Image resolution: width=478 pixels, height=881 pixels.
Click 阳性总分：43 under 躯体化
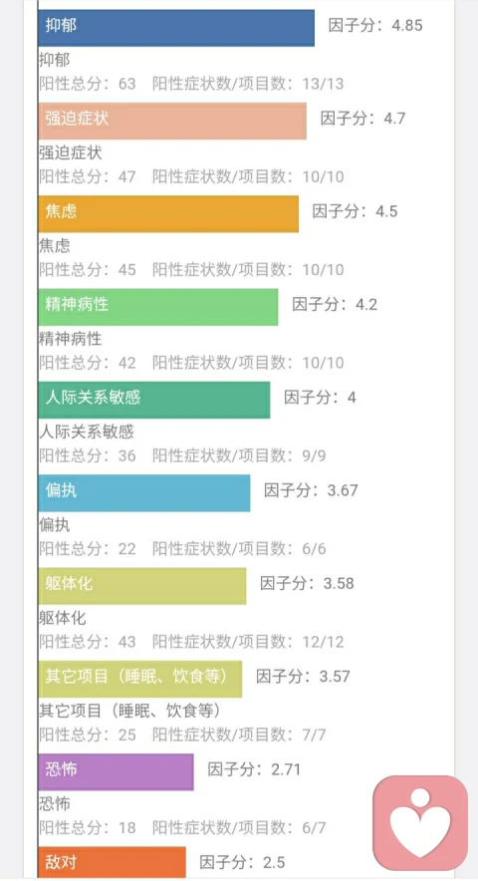tap(88, 642)
